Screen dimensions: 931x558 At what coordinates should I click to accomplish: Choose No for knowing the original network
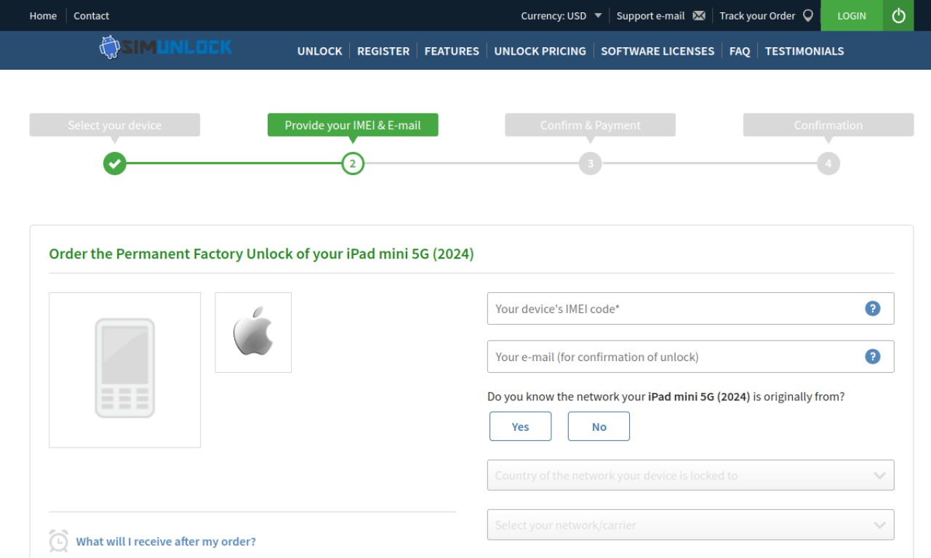pos(599,426)
